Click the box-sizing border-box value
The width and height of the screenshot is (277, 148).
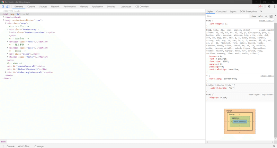tap(230, 79)
